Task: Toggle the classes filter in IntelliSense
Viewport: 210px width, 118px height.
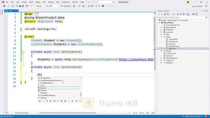Action: coord(47,101)
